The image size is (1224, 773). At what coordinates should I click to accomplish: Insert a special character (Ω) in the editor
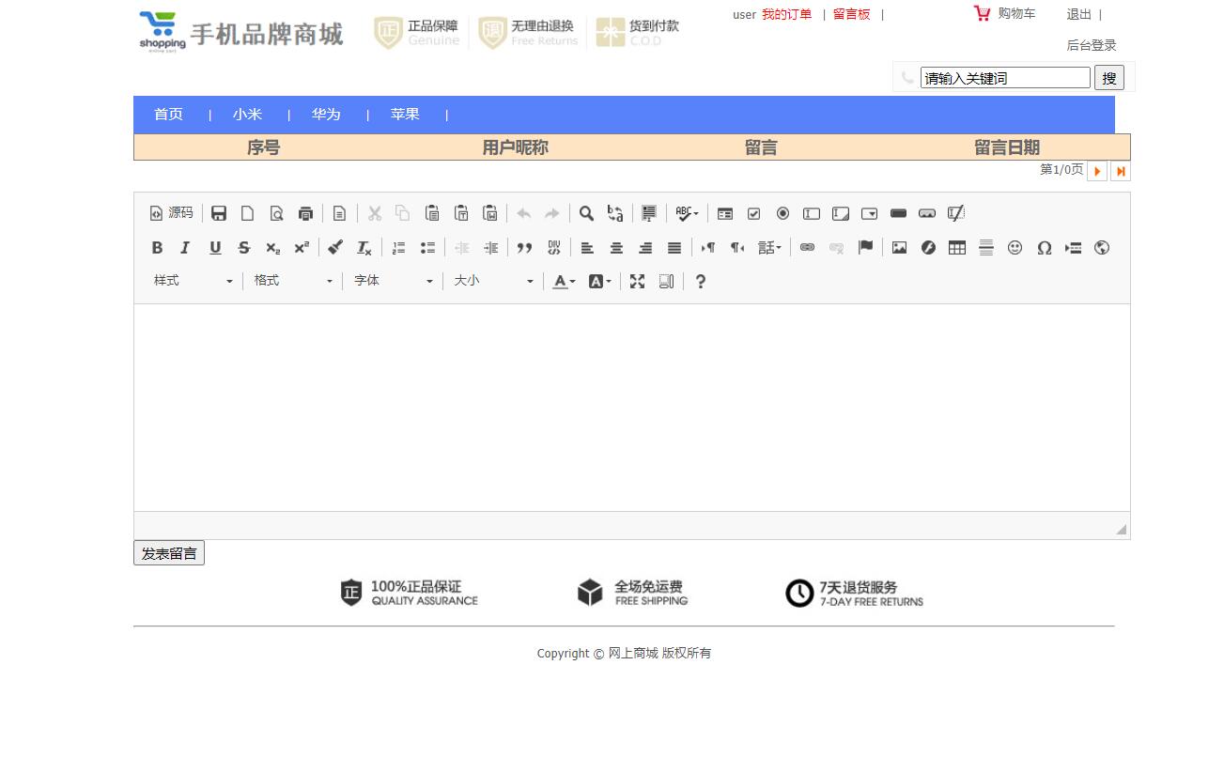click(1045, 248)
